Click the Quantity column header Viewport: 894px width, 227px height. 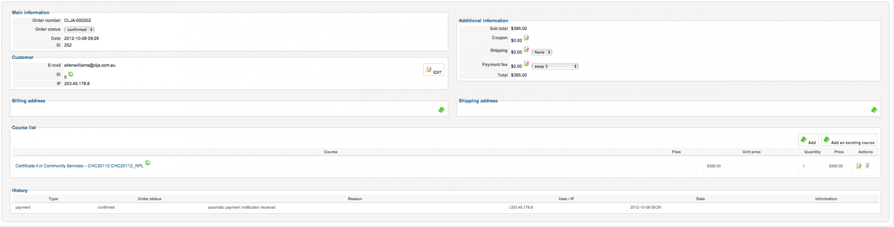pos(812,152)
